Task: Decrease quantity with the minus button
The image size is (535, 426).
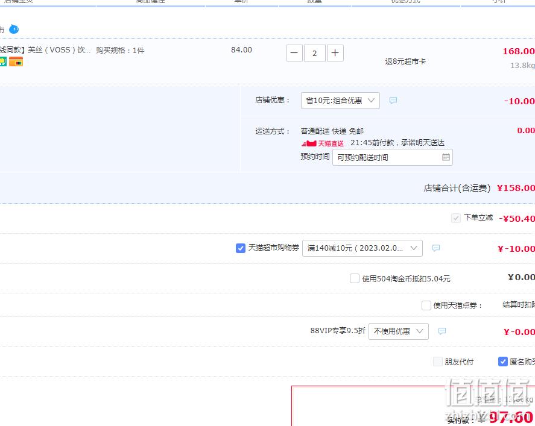Action: [294, 53]
